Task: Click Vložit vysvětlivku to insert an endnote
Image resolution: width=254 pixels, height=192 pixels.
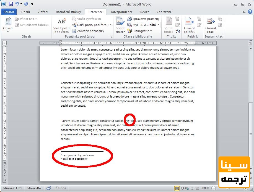Action: click(x=87, y=19)
